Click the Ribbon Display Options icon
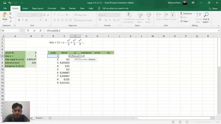 coord(193,3)
